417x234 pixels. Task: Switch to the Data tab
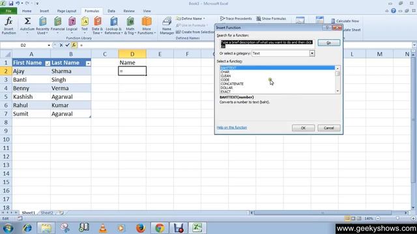tap(111, 11)
